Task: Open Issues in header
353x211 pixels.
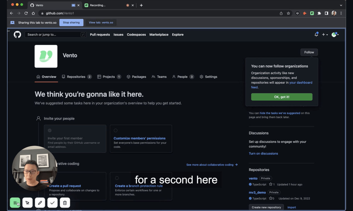Action: pyautogui.click(x=118, y=35)
